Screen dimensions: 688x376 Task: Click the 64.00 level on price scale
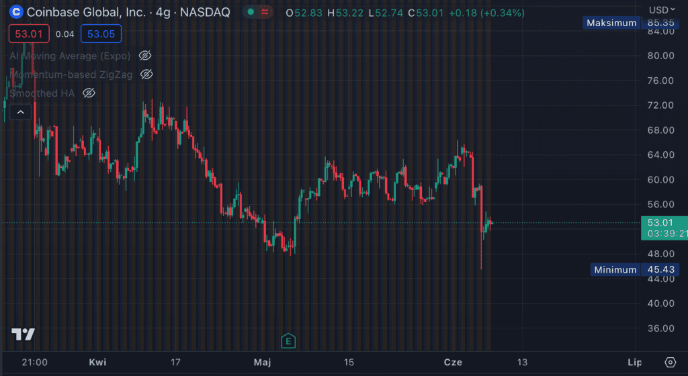coord(660,155)
